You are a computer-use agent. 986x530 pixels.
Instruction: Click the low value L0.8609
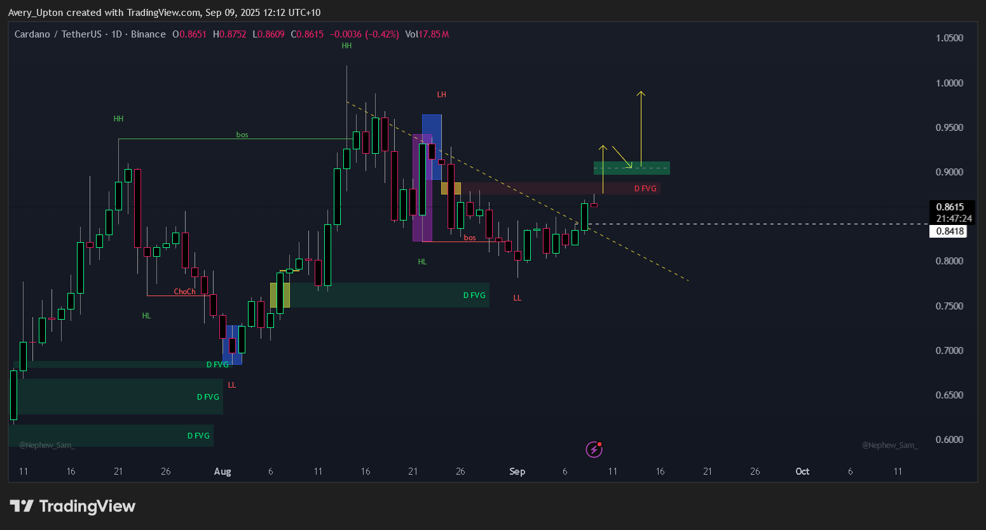tap(269, 34)
